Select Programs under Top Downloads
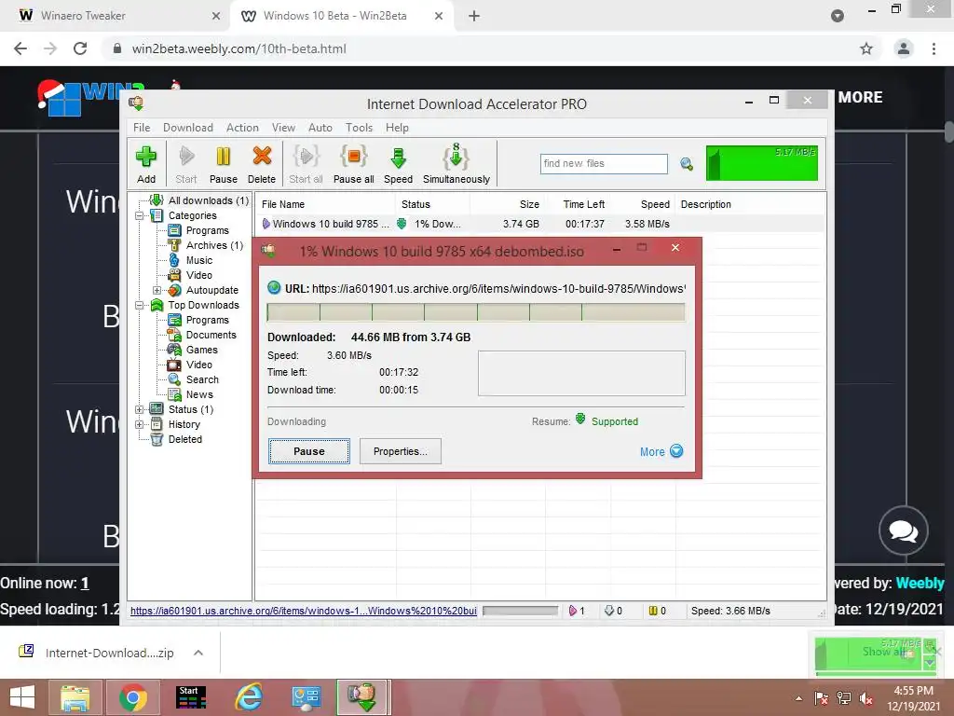 [x=208, y=320]
